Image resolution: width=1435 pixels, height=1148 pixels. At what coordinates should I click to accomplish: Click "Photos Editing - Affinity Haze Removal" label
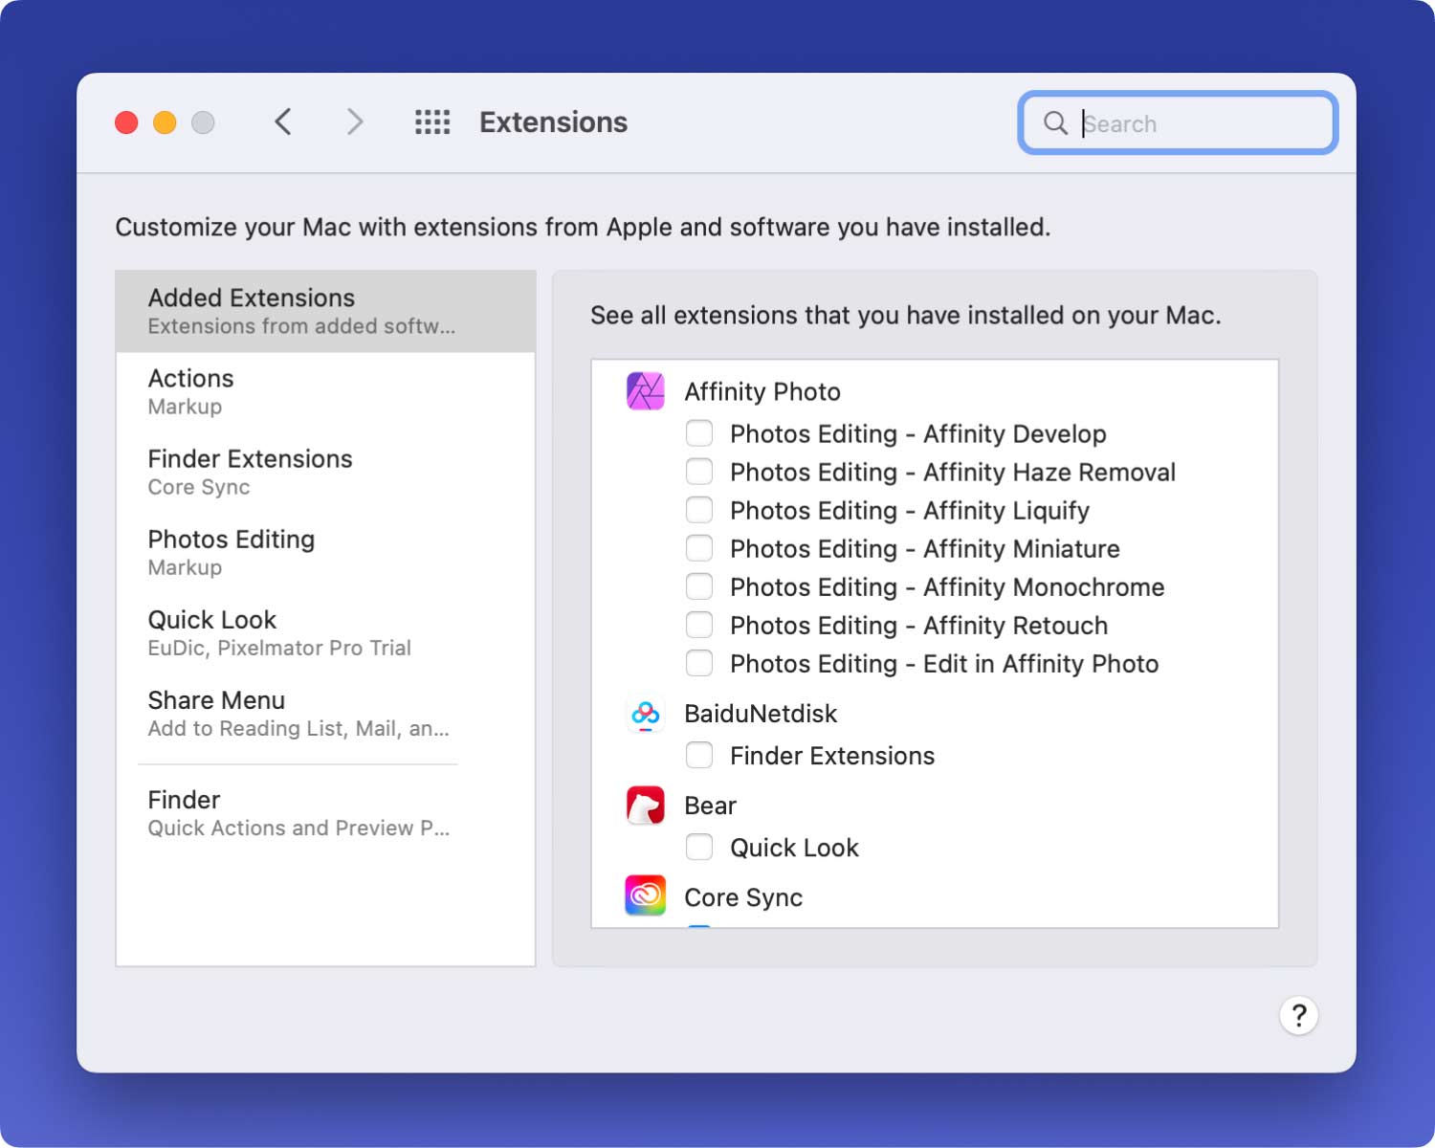[x=953, y=473]
